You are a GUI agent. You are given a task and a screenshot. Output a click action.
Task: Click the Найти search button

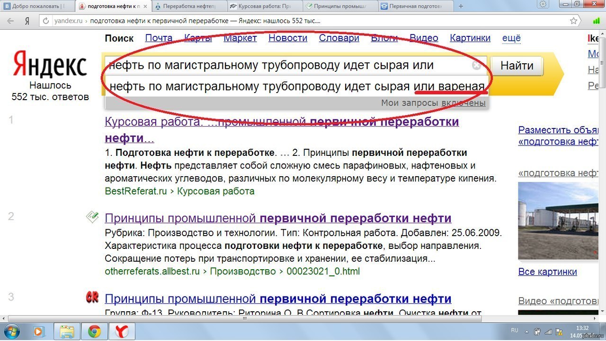(x=517, y=66)
